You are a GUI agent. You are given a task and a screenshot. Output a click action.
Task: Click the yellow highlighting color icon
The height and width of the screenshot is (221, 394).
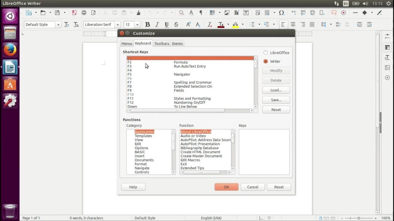pyautogui.click(x=235, y=25)
